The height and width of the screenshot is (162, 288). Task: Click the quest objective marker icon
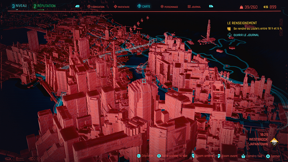click(x=229, y=29)
